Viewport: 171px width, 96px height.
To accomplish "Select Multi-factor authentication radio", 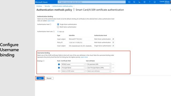I will click(58, 27).
